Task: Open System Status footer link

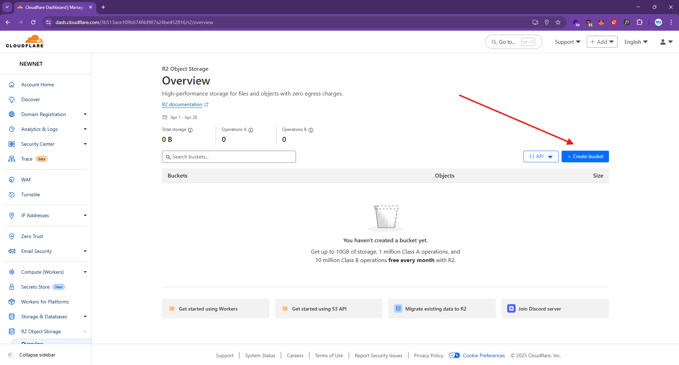Action: 260,355
